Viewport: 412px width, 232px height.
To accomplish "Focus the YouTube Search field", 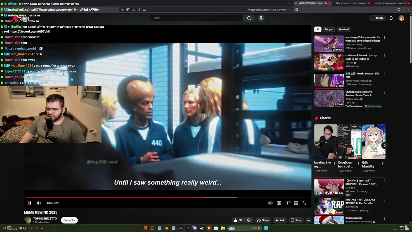I will pyautogui.click(x=196, y=18).
